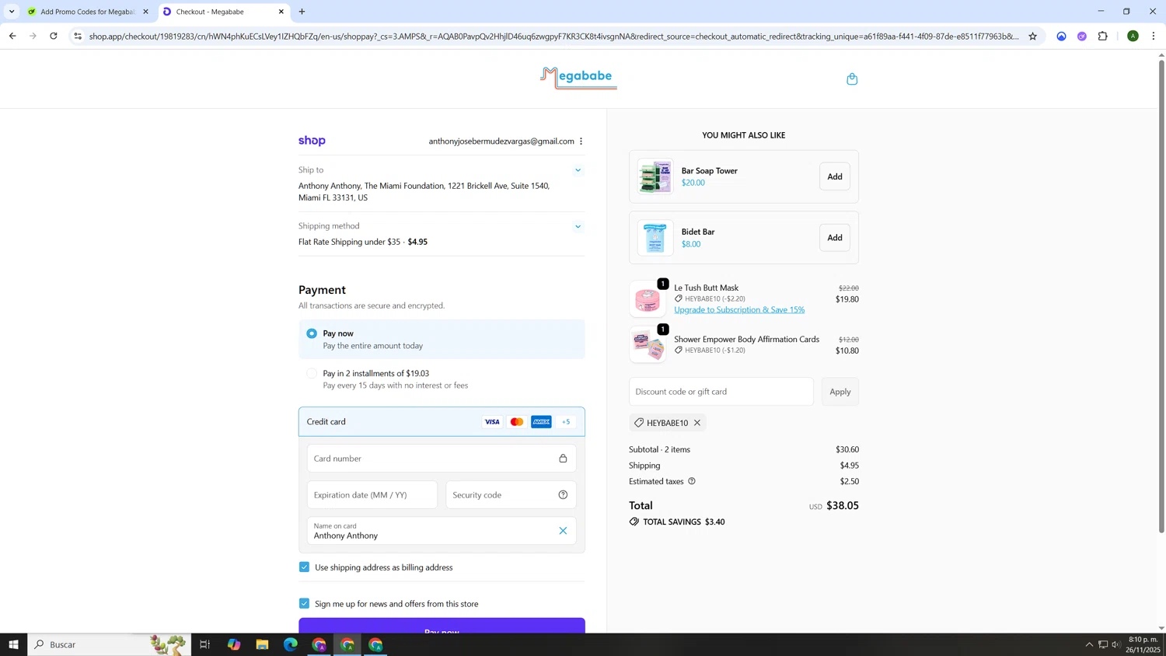Screen dimensions: 1166x656
Task: Toggle Use shipping address as billing address
Action: [x=304, y=567]
